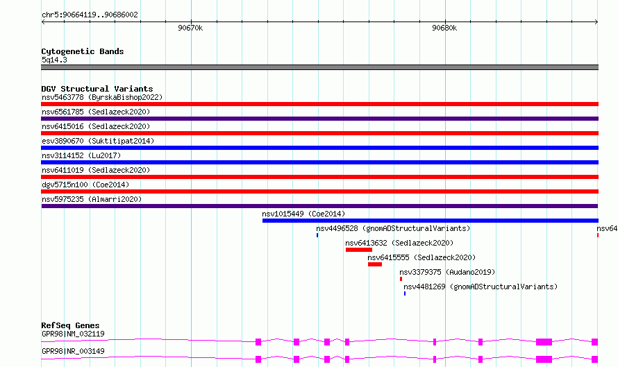The width and height of the screenshot is (618, 367).
Task: Click the widest exon block of GPR98|NR_003149
Action: [544, 359]
